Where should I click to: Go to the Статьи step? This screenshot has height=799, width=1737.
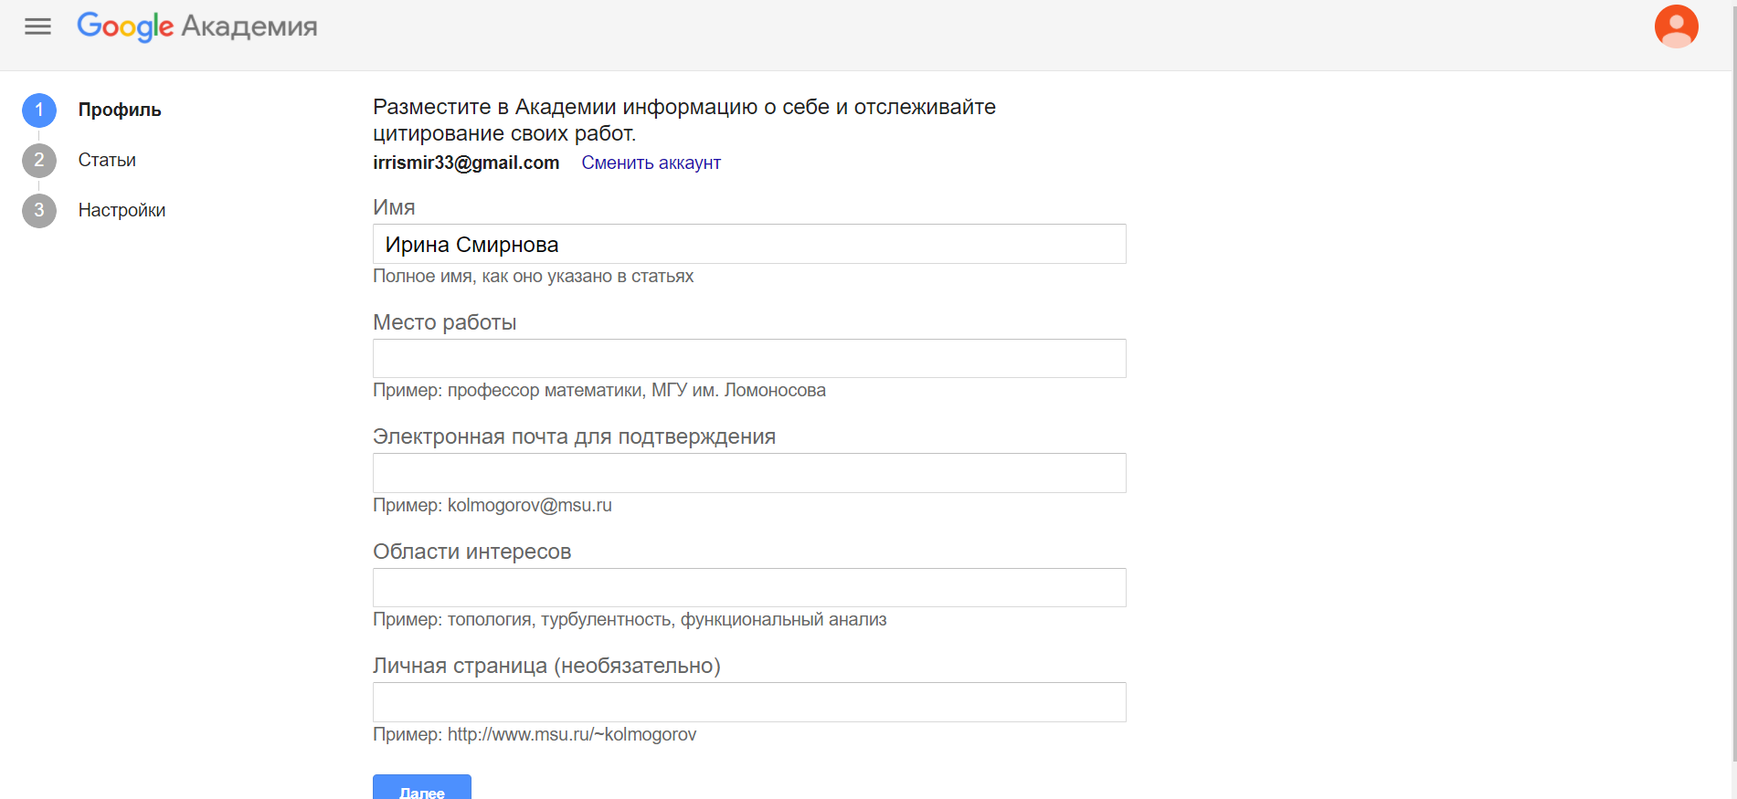coord(107,160)
